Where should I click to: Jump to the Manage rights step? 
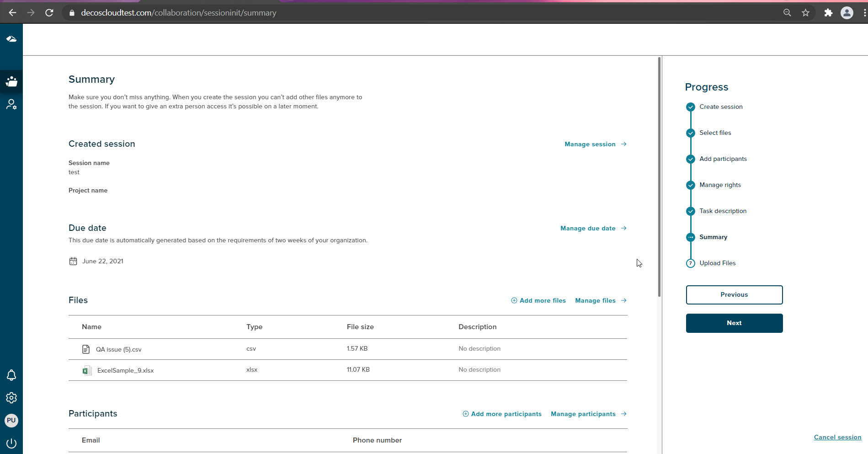(720, 185)
